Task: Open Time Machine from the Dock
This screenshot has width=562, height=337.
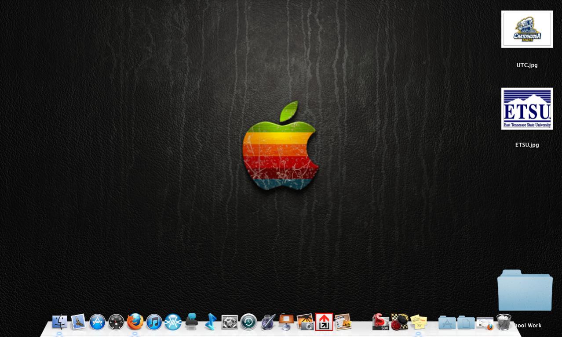Action: [248, 322]
